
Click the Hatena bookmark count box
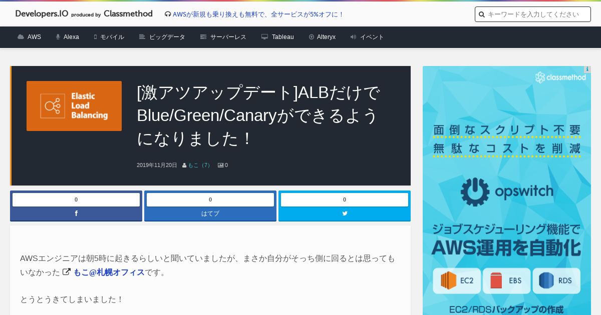tap(210, 199)
